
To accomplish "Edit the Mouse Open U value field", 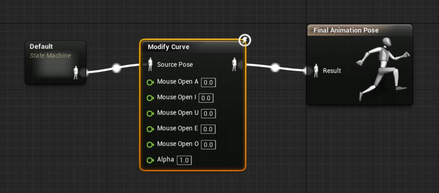I will point(209,114).
